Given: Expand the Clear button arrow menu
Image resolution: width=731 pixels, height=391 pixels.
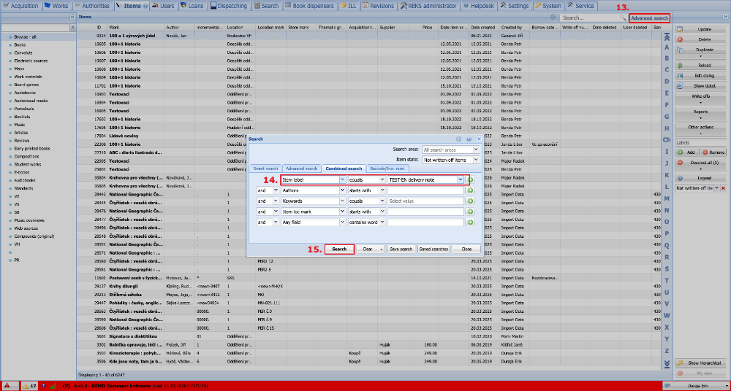Looking at the screenshot, I should [382, 249].
